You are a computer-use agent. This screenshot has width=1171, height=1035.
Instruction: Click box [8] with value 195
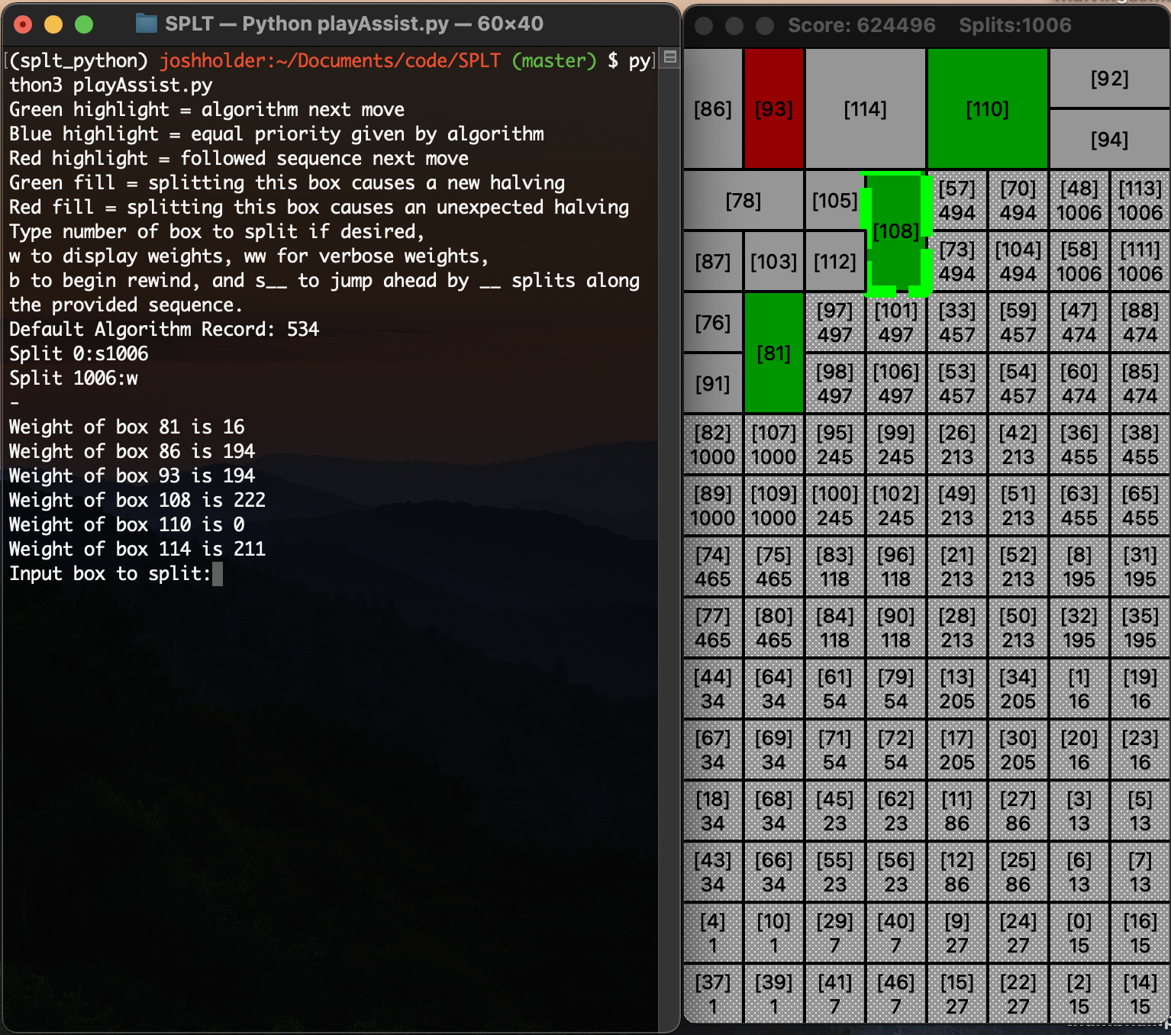pos(1079,566)
